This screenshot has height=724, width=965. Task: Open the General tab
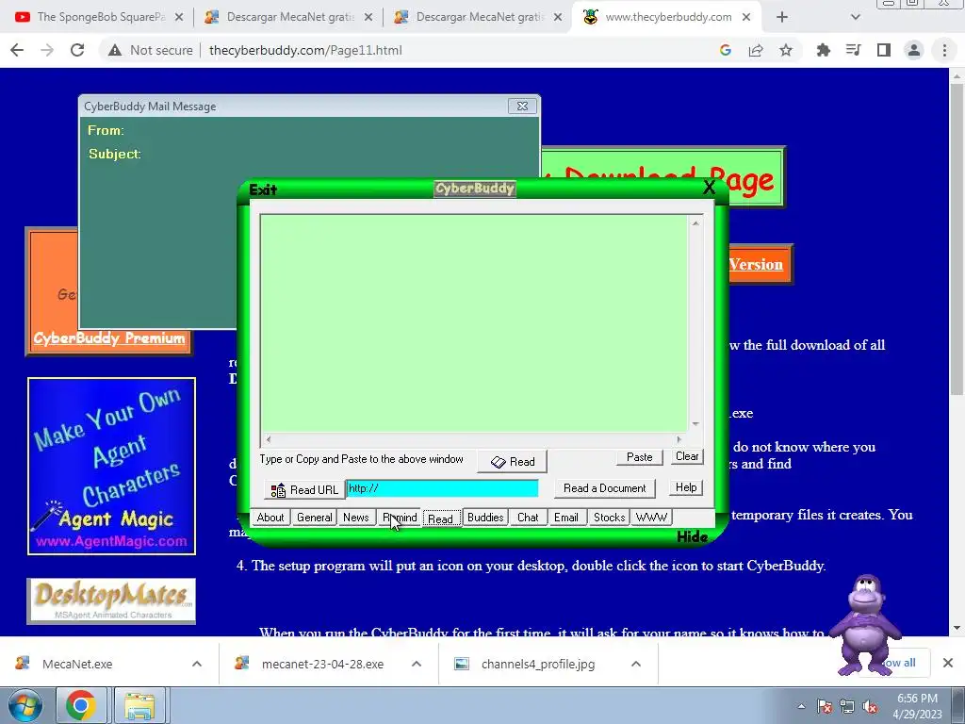coord(314,518)
